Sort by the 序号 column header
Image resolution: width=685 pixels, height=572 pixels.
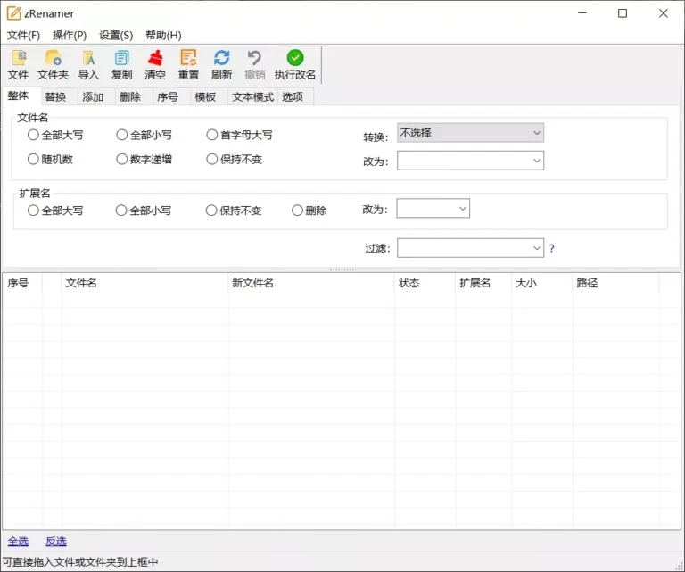[22, 283]
